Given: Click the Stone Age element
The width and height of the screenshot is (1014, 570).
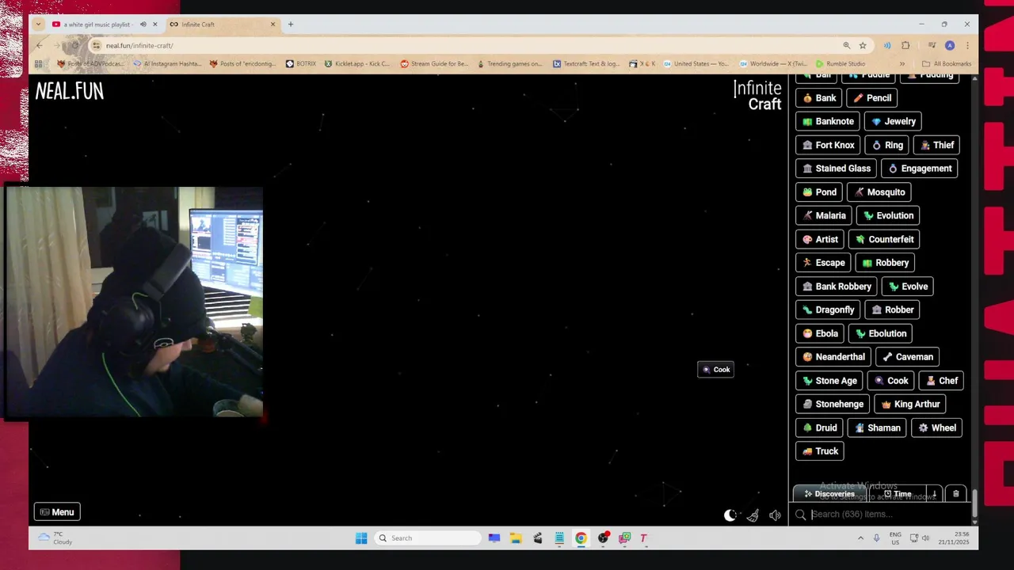Looking at the screenshot, I should [829, 381].
